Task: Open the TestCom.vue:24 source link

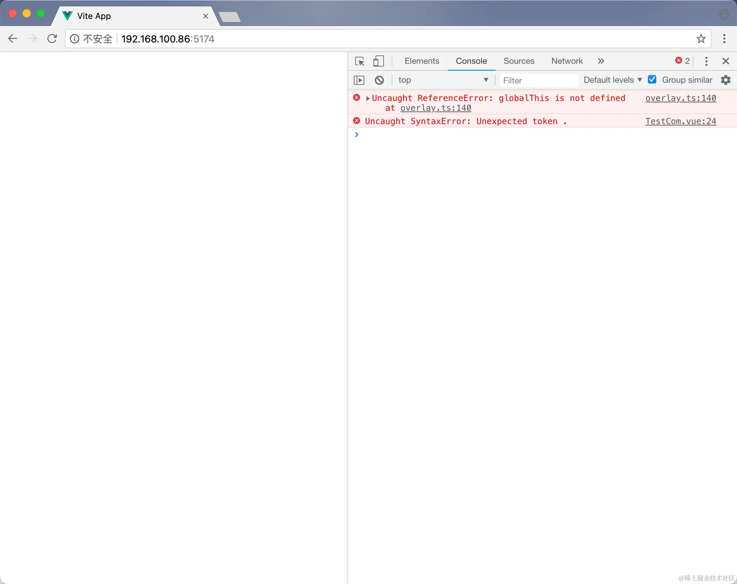Action: (680, 121)
